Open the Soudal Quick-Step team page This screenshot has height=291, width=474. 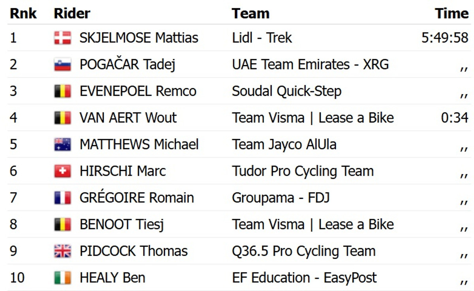(286, 91)
